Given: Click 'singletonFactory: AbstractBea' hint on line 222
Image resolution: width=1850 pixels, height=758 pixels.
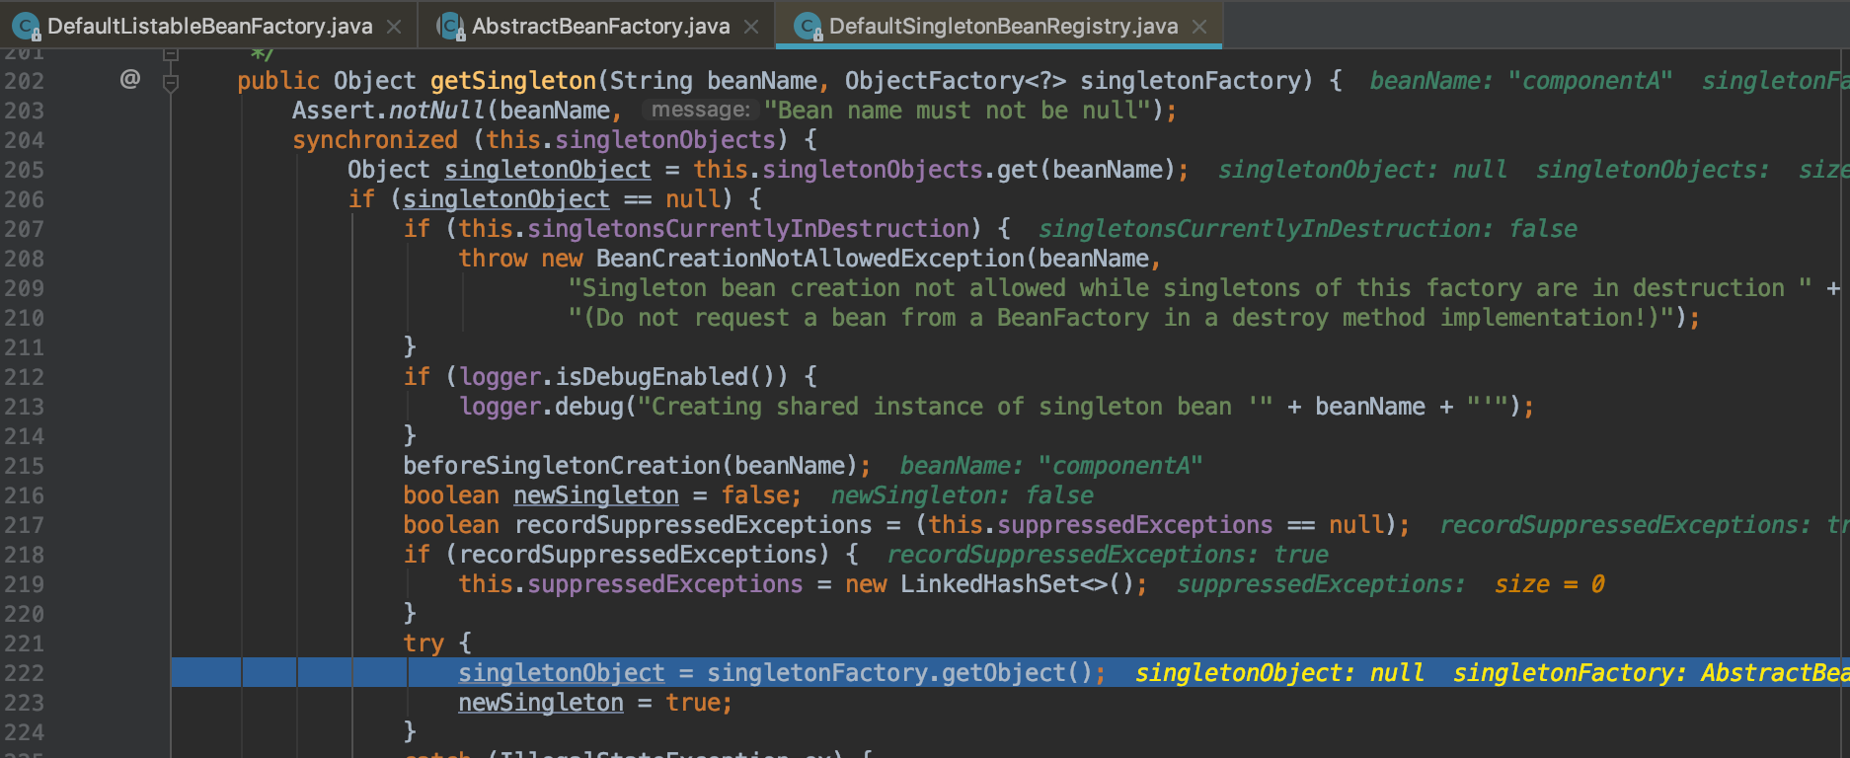Looking at the screenshot, I should [x=1651, y=673].
